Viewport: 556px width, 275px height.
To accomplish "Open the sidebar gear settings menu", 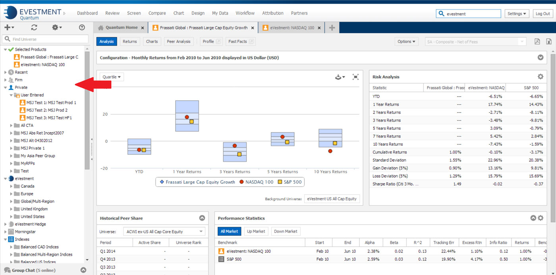I will pos(57,27).
